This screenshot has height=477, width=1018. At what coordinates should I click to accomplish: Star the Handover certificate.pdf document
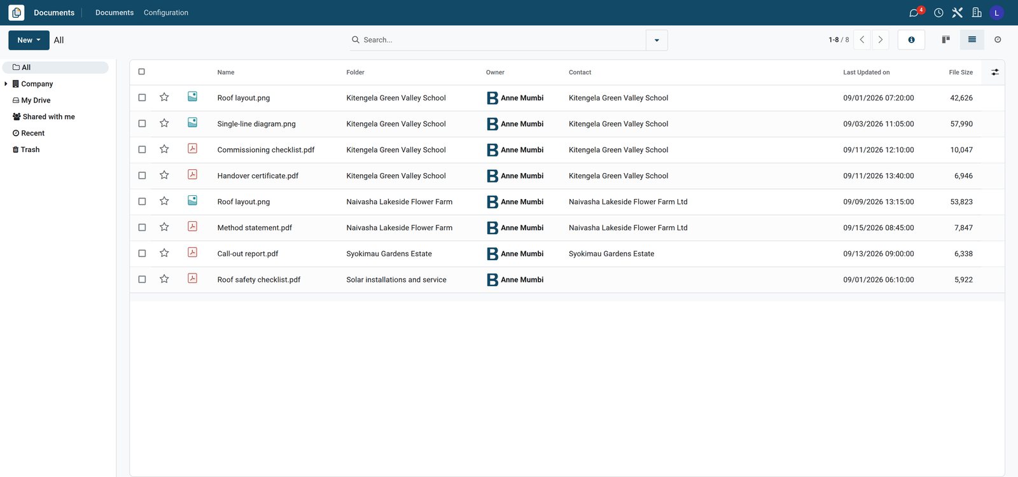[164, 176]
